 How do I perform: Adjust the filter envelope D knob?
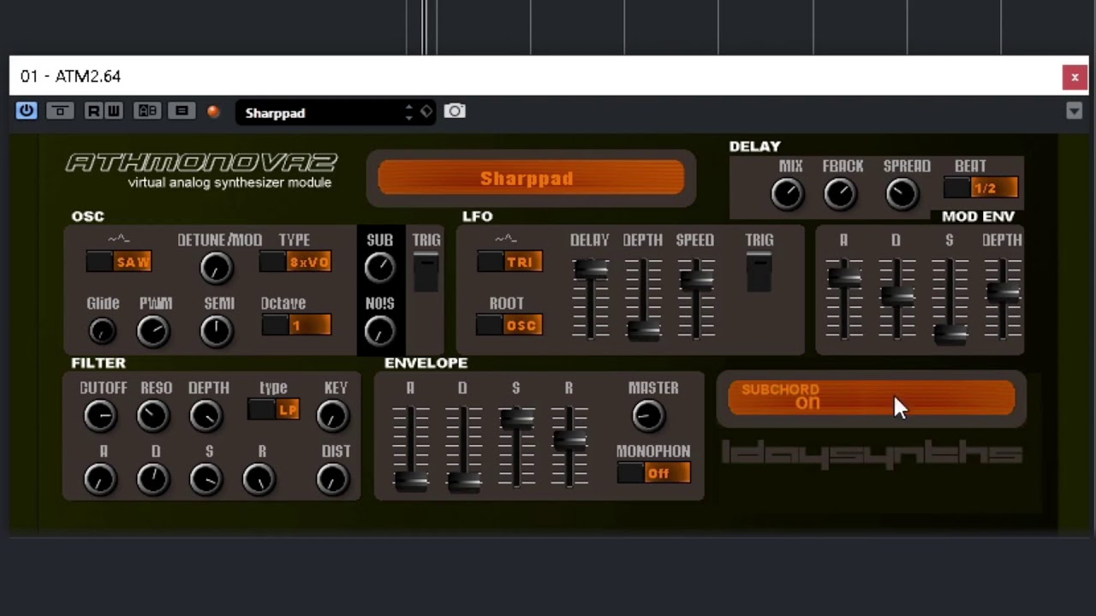click(x=153, y=479)
